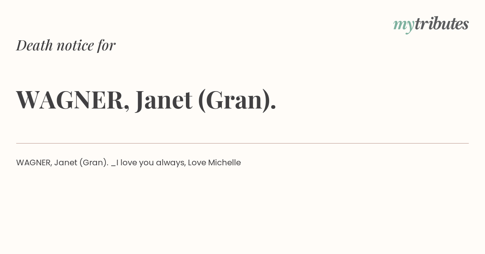The image size is (485, 254).
Task: Click "WAGNER," in the small notice text
Action: pos(34,162)
